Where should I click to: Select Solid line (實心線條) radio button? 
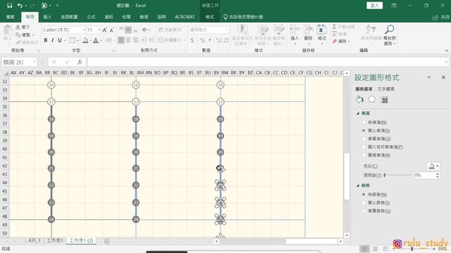(364, 202)
